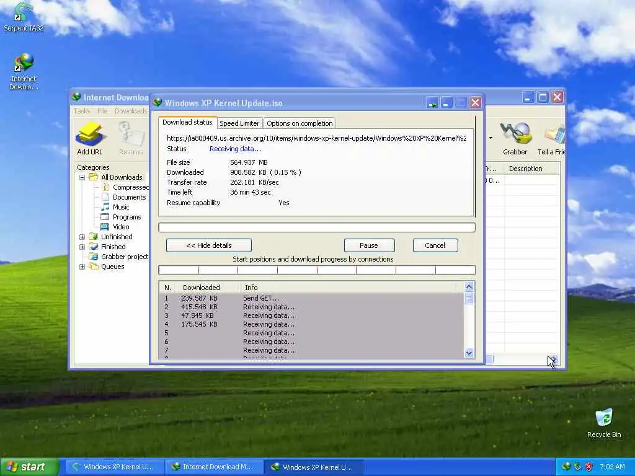This screenshot has height=476, width=635.
Task: Select connection row with 47.545 KB
Action: [x=311, y=315]
